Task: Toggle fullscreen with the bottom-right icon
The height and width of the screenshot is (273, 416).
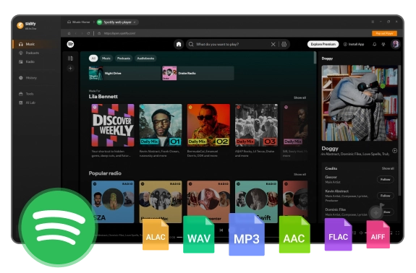Action: [x=397, y=233]
